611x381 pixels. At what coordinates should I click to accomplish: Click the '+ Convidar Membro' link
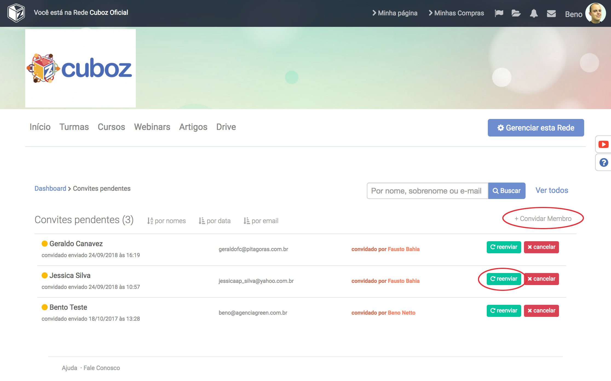(543, 218)
